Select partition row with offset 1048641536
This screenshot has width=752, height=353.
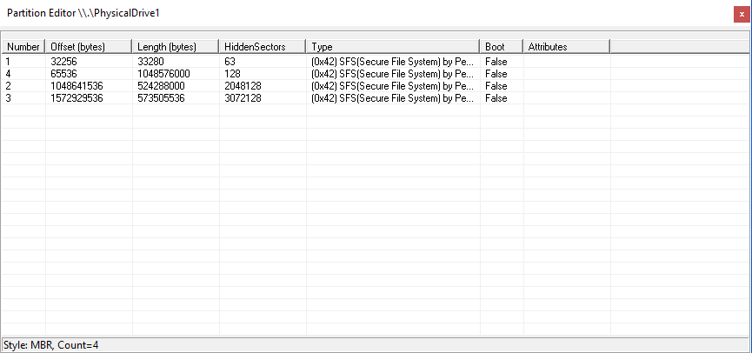tap(376, 86)
